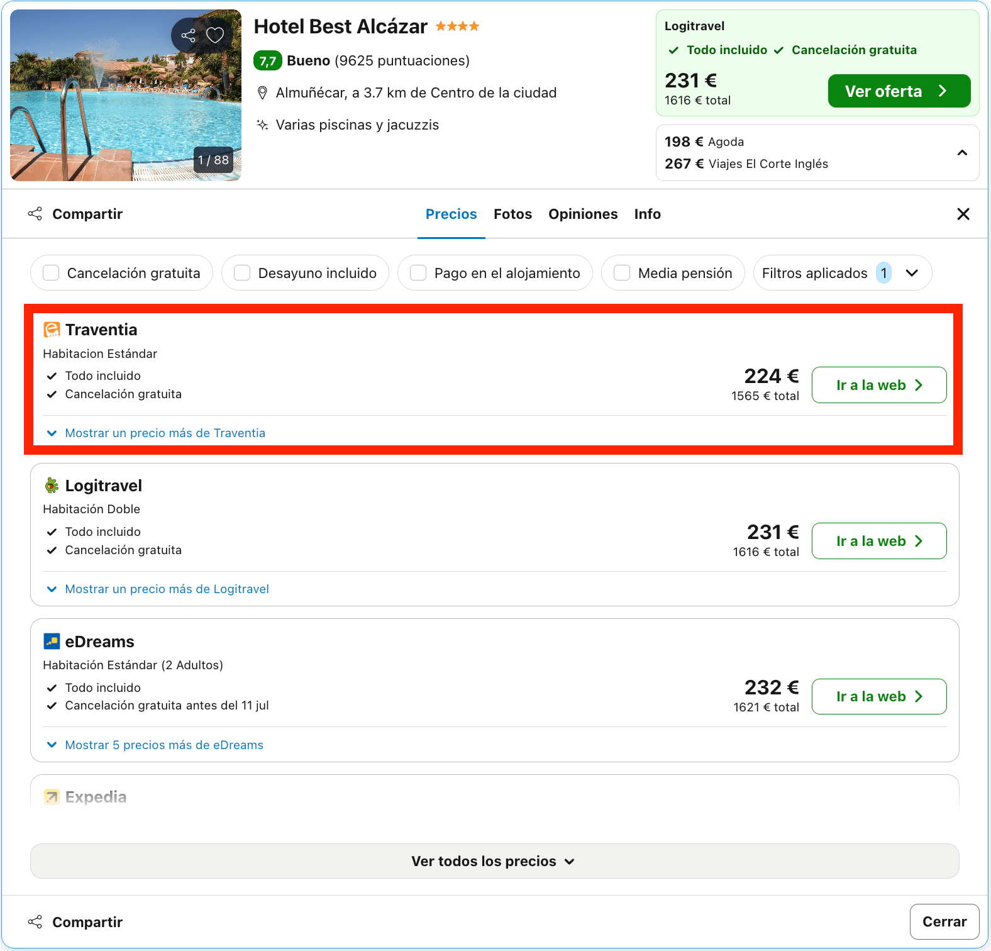Check Pago en el alojamiento filter
The height and width of the screenshot is (951, 991).
(418, 273)
